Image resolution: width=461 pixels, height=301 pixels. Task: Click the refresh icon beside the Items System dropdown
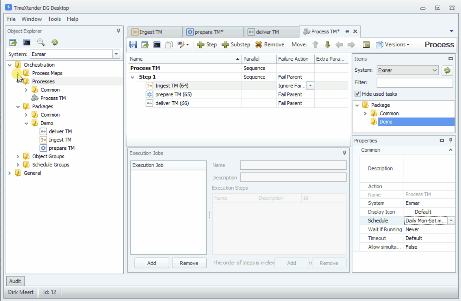447,70
